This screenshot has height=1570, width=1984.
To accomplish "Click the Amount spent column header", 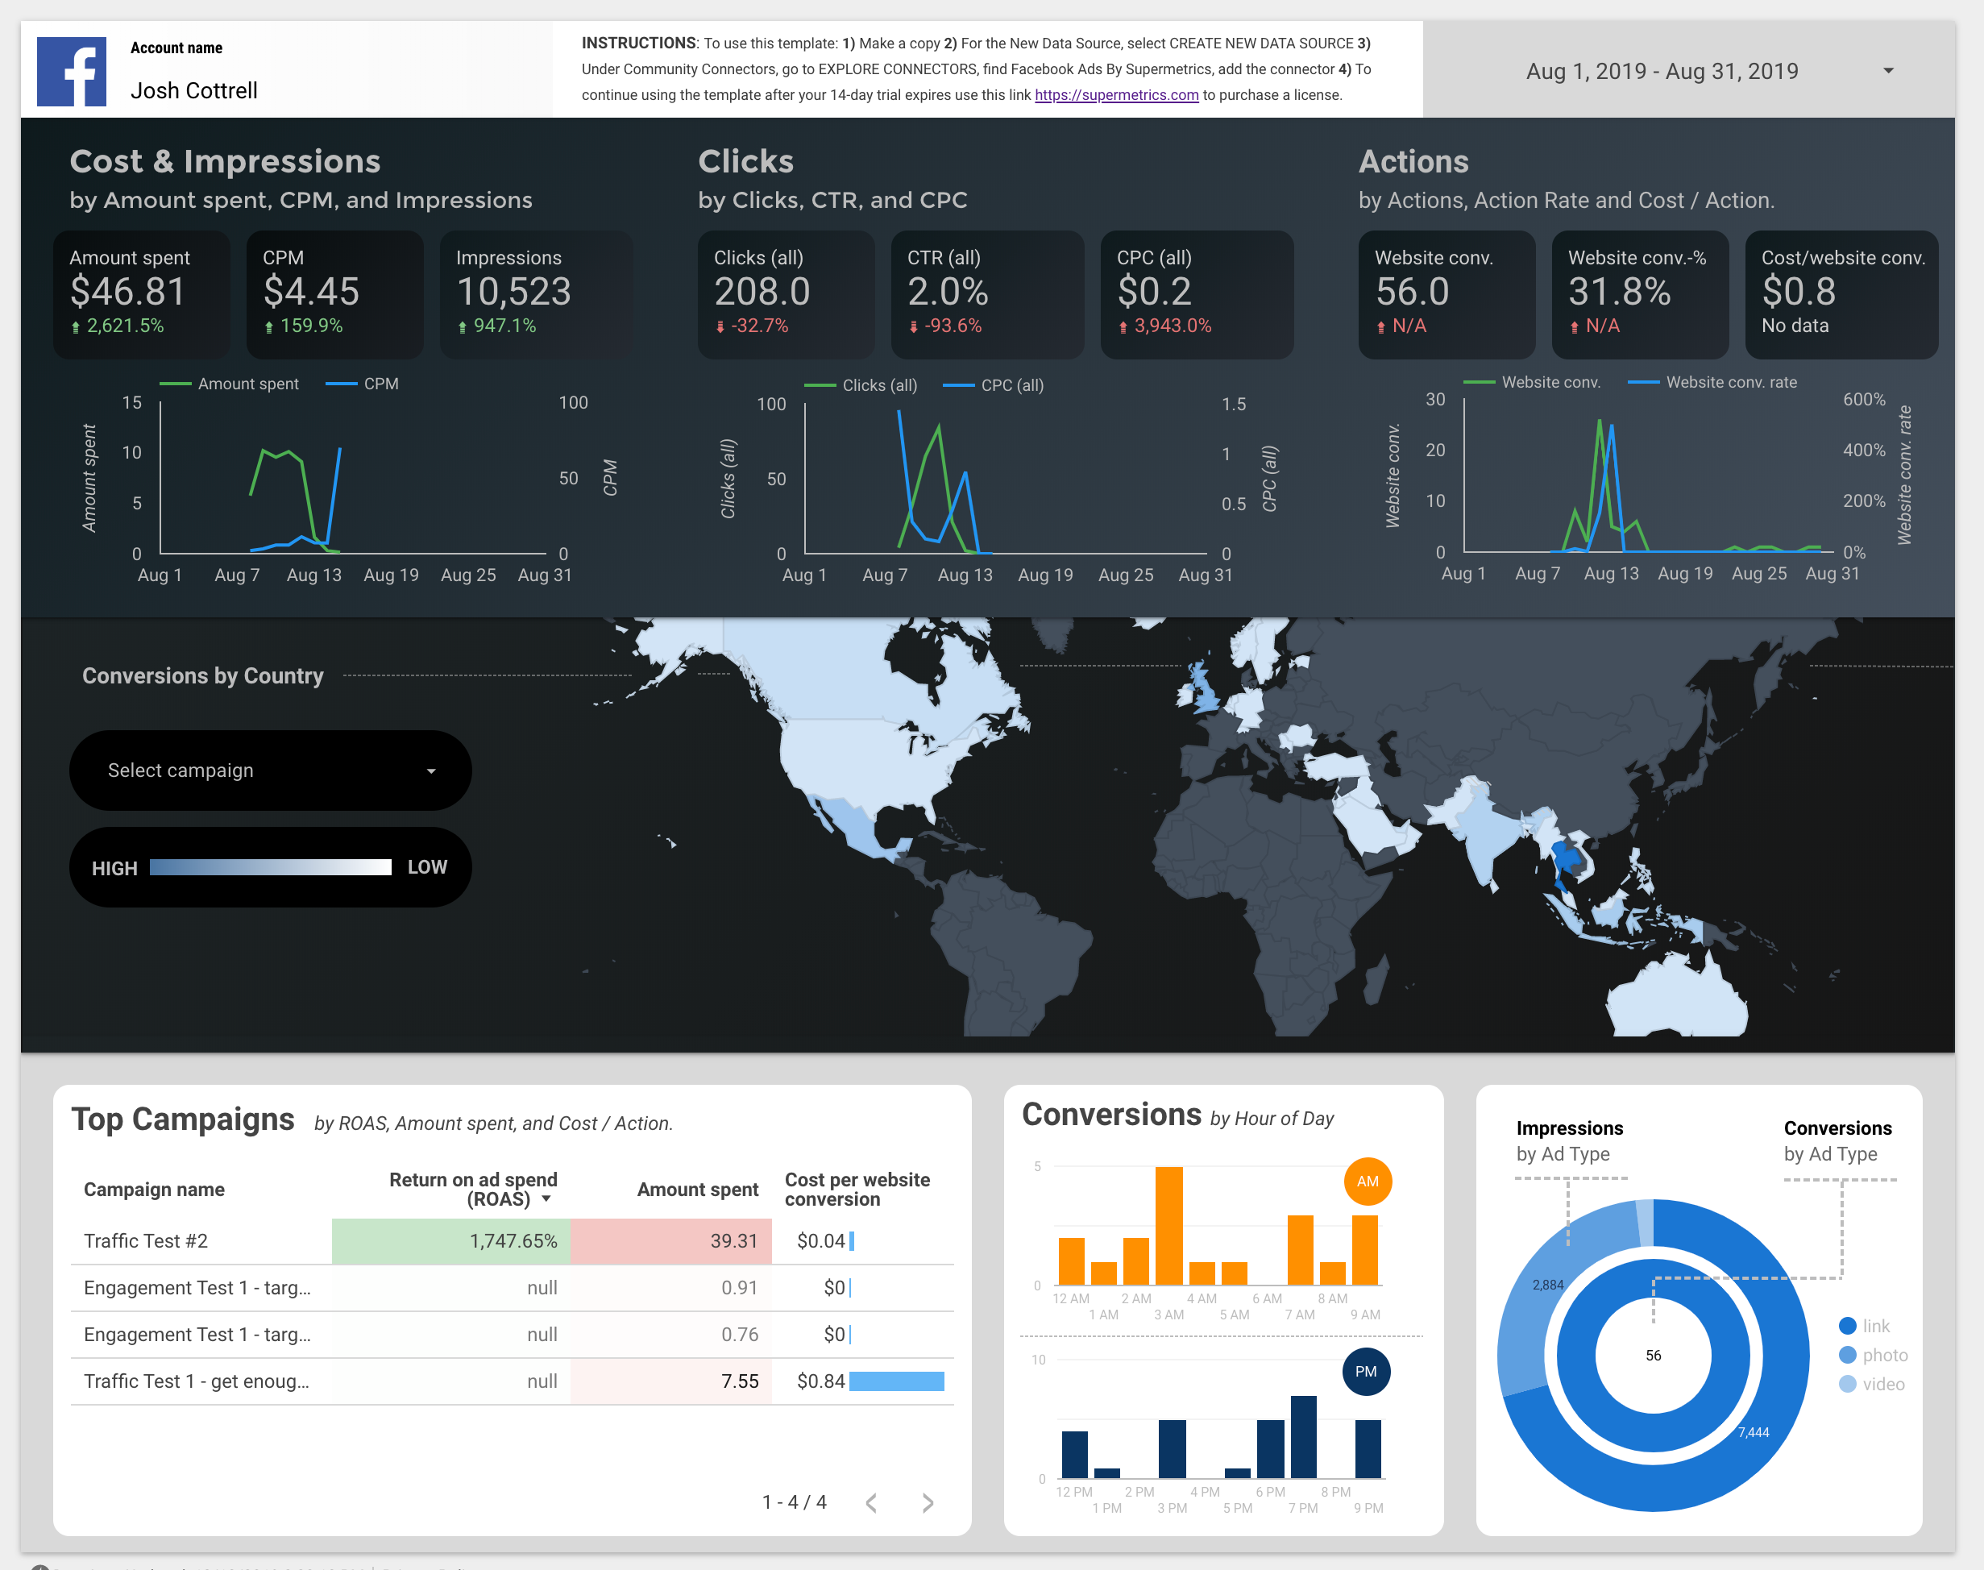I will tap(698, 1190).
